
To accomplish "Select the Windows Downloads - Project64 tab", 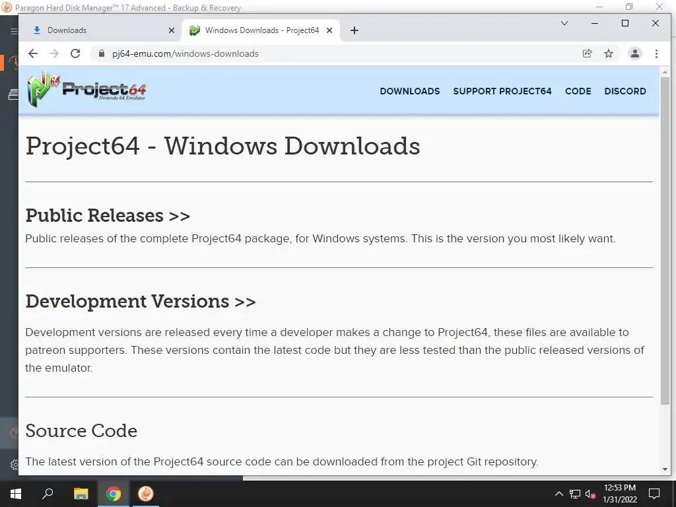I will (261, 30).
